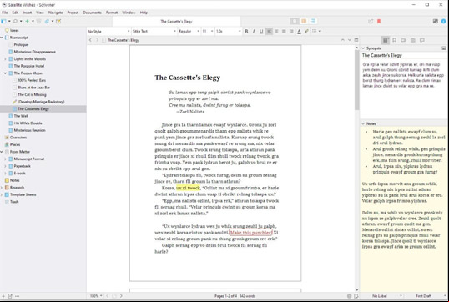This screenshot has width=449, height=302.
Task: Open the Format menu
Action: (x=112, y=13)
